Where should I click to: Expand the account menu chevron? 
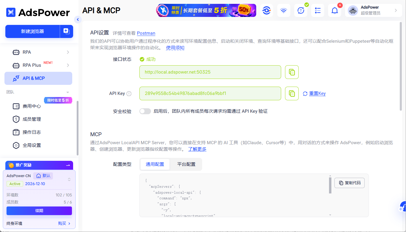396,10
